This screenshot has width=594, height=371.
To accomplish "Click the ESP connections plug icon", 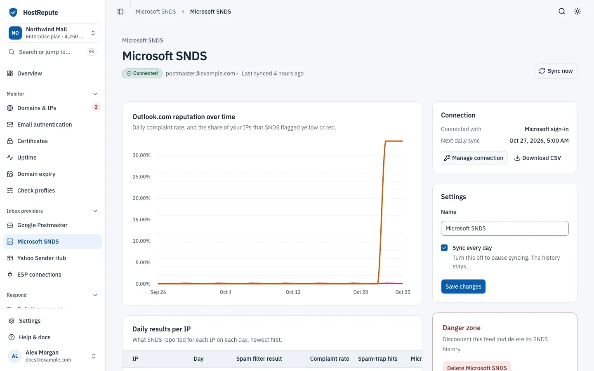I will [x=10, y=275].
